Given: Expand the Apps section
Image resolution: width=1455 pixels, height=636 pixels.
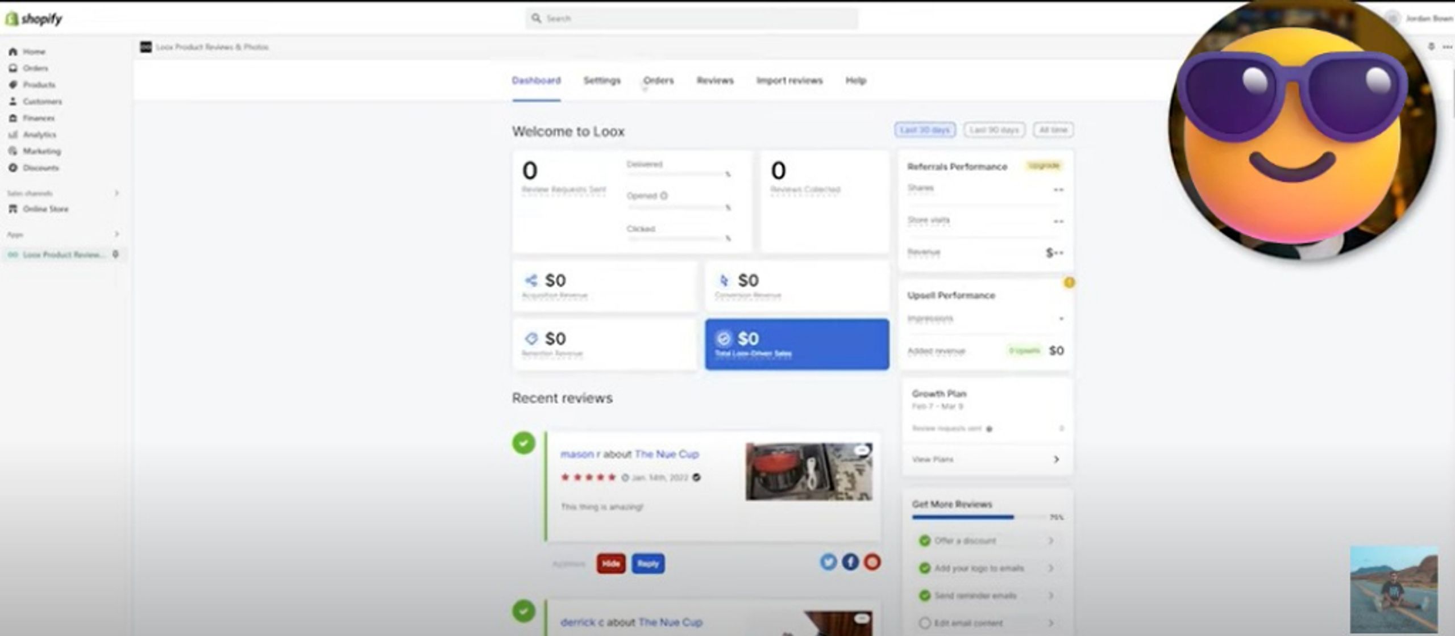Looking at the screenshot, I should pos(117,234).
